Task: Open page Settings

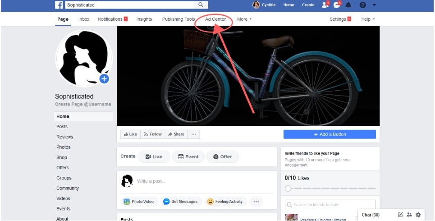Action: (340, 19)
